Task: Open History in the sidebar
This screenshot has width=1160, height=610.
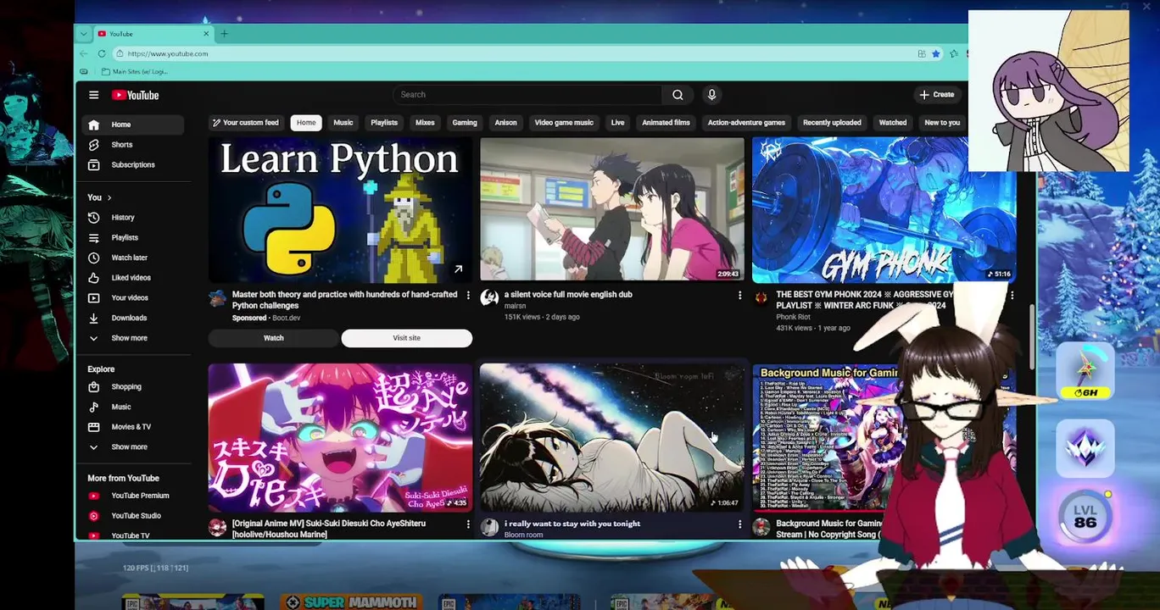Action: 134,218
